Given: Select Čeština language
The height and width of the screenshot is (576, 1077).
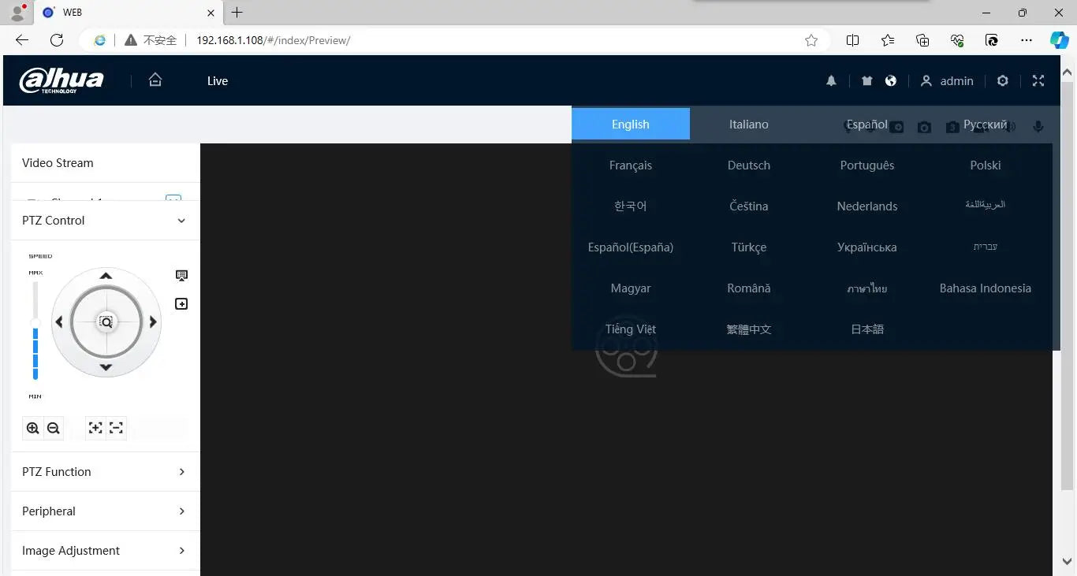Looking at the screenshot, I should 749,206.
